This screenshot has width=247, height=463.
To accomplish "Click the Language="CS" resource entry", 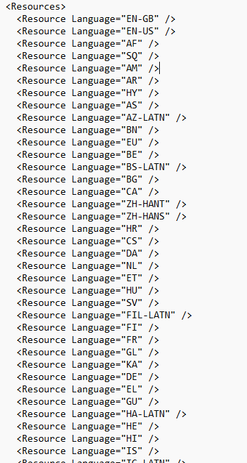I will tap(88, 241).
